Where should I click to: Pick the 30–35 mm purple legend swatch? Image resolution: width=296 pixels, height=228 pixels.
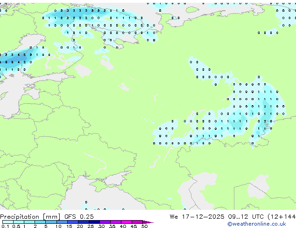tap(105, 222)
